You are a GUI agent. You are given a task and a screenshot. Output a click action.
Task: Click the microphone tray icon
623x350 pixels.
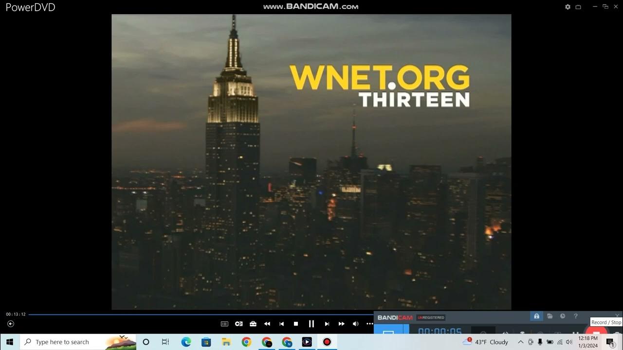click(x=540, y=342)
